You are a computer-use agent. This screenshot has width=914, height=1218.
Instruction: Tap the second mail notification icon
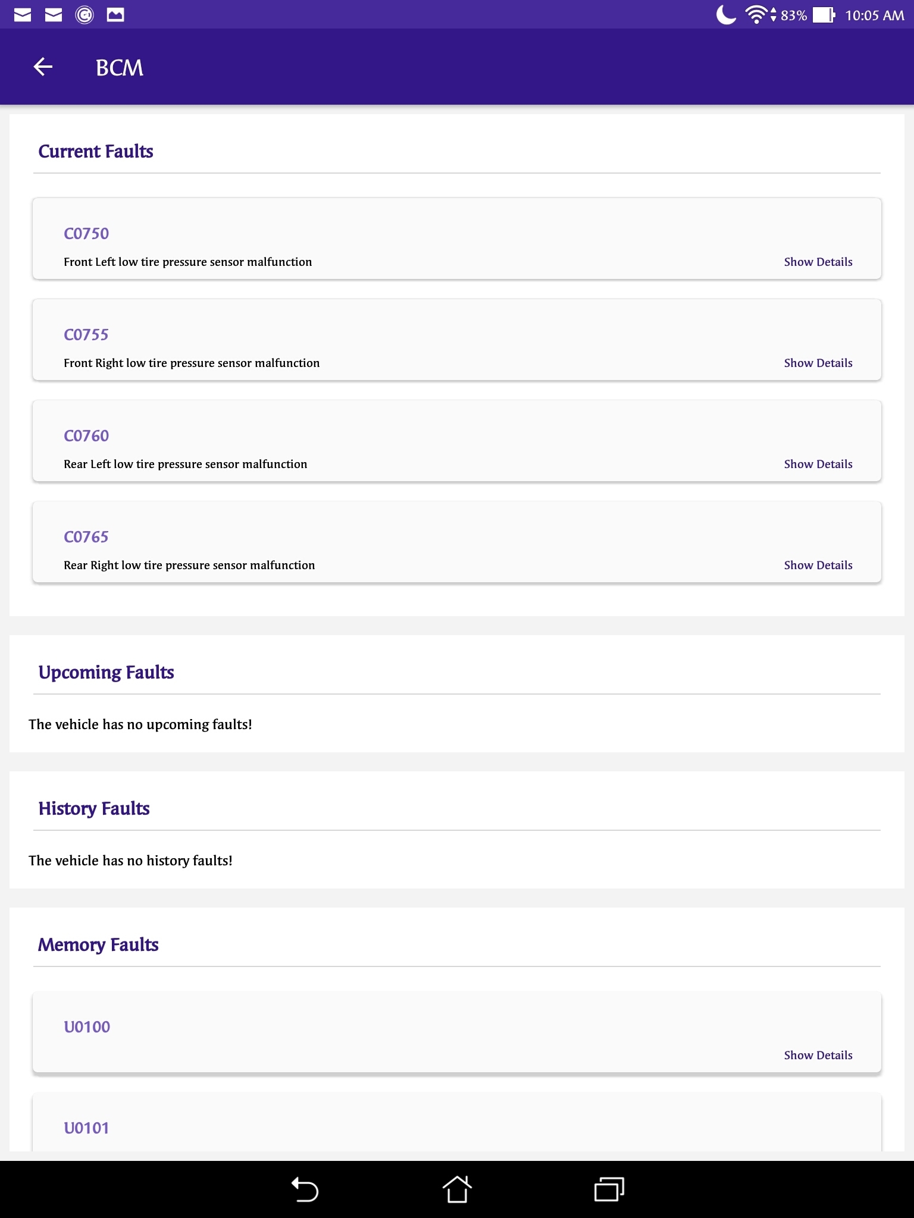(54, 14)
